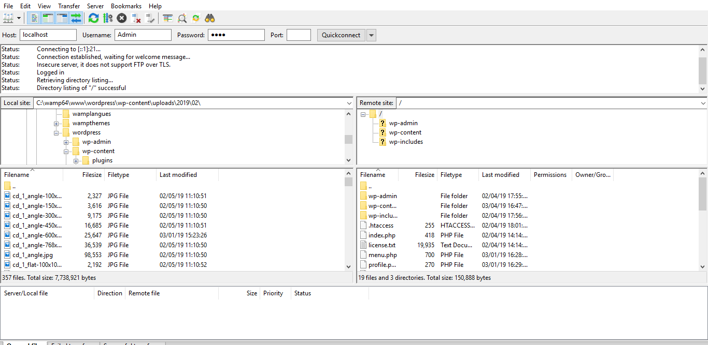The width and height of the screenshot is (708, 345).
Task: Toggle local directory tree display
Action: (48, 18)
